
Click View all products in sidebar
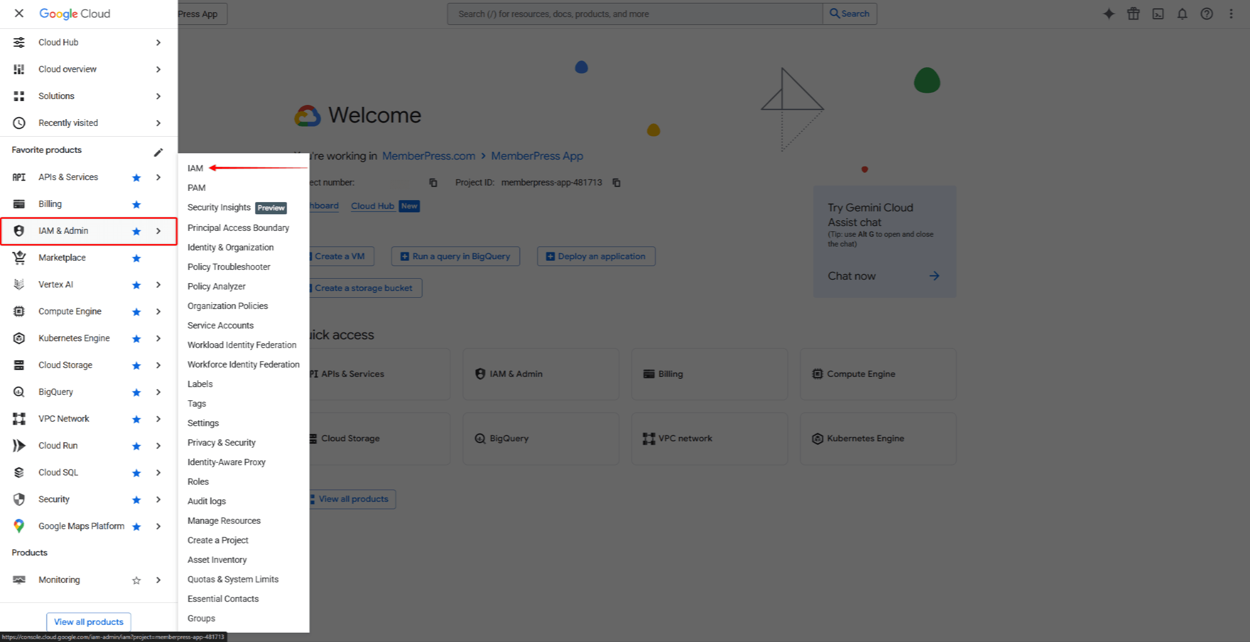coord(88,621)
